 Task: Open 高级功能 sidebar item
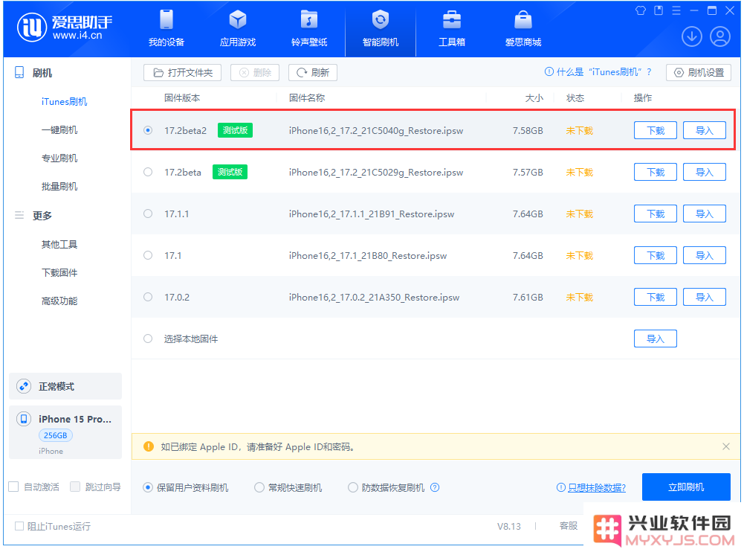click(x=59, y=301)
